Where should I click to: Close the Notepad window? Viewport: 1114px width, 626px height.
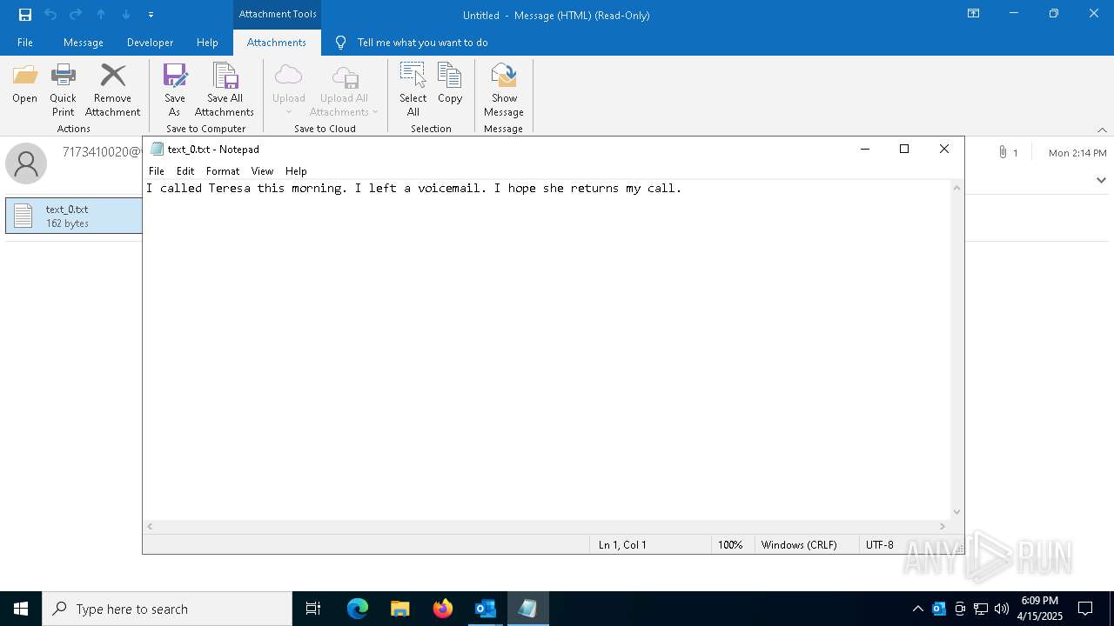[944, 150]
